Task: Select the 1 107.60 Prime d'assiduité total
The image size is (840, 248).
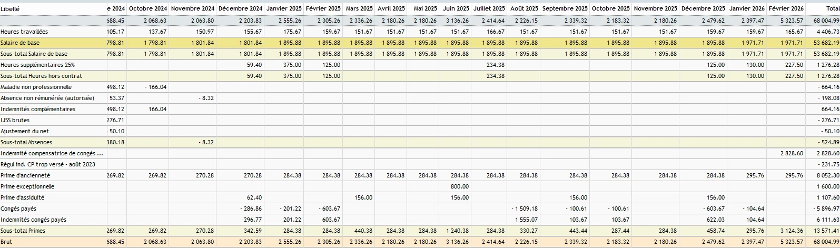Action: pyautogui.click(x=828, y=197)
